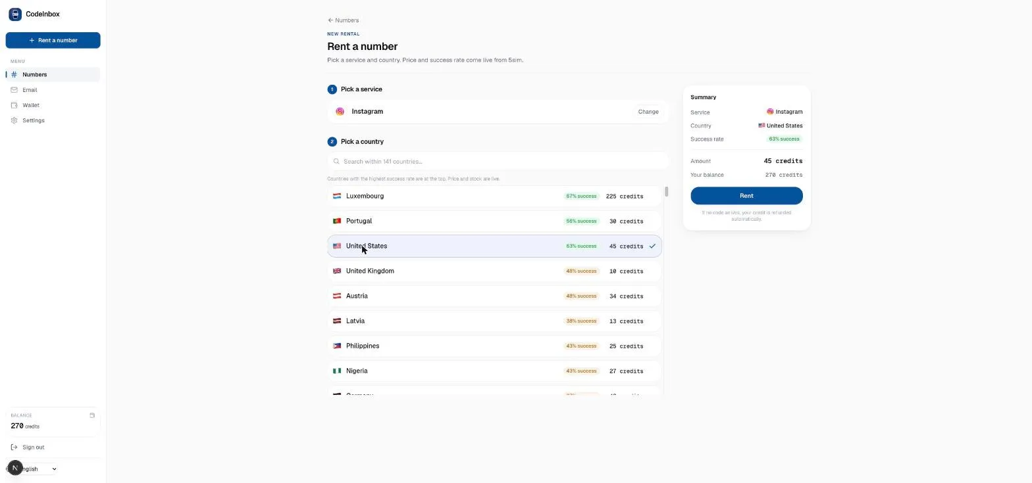1032x483 pixels.
Task: Click the 45 credits amount in Summary
Action: coord(783,161)
